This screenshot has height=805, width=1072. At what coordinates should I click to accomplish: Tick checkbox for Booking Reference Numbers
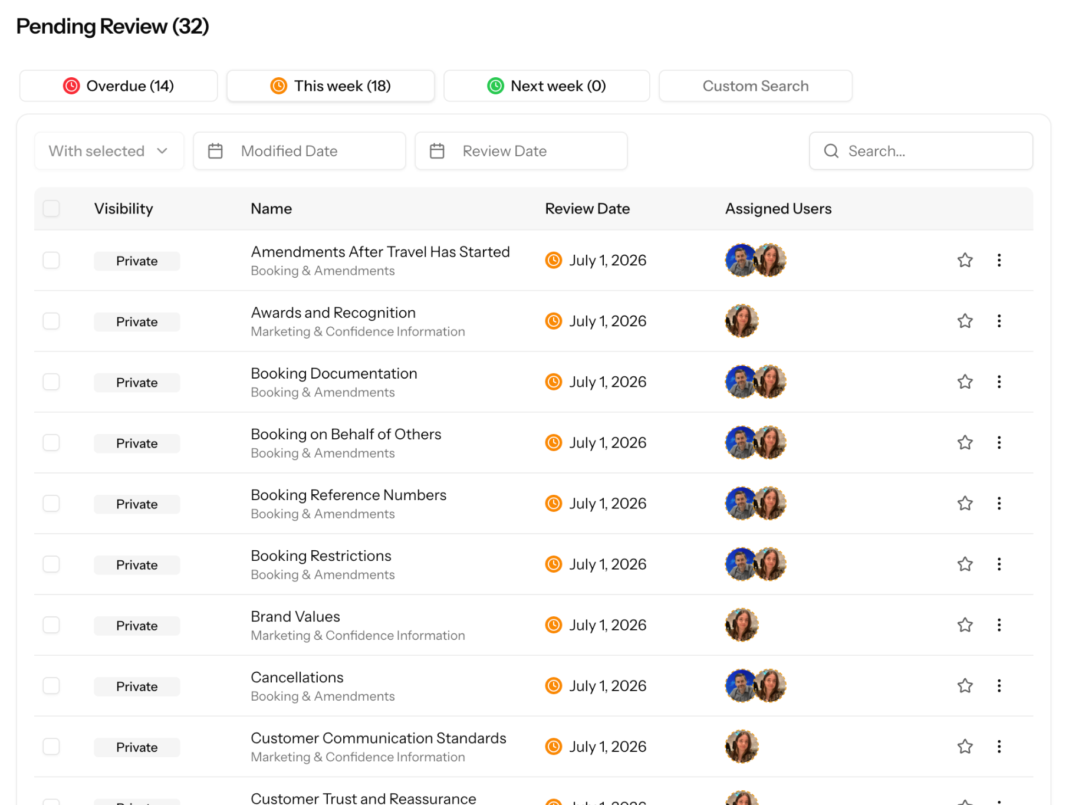coord(51,503)
